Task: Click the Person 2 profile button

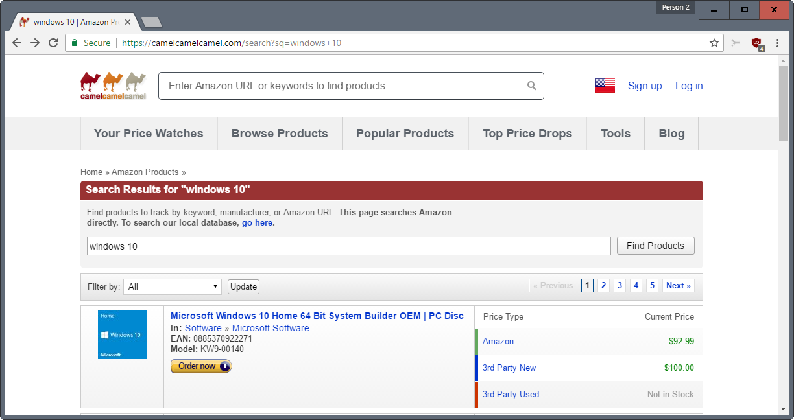Action: tap(676, 7)
